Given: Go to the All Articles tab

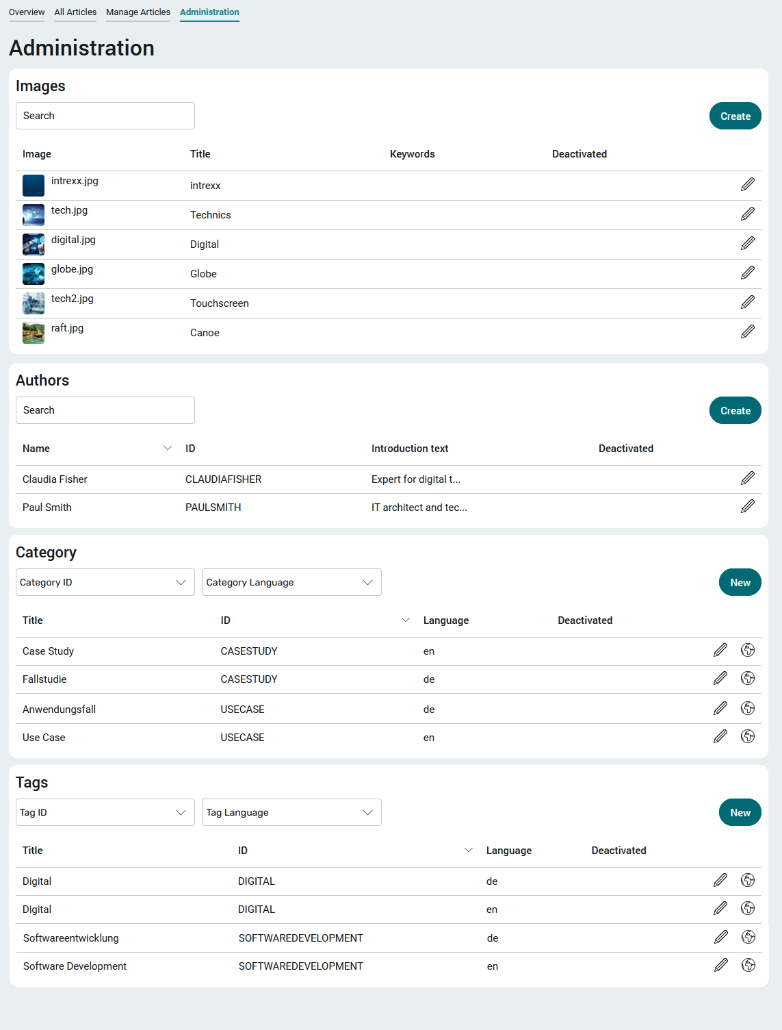Looking at the screenshot, I should 75,12.
